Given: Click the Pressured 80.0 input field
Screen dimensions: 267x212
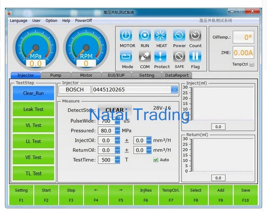Looking at the screenshot, I should [x=107, y=130].
